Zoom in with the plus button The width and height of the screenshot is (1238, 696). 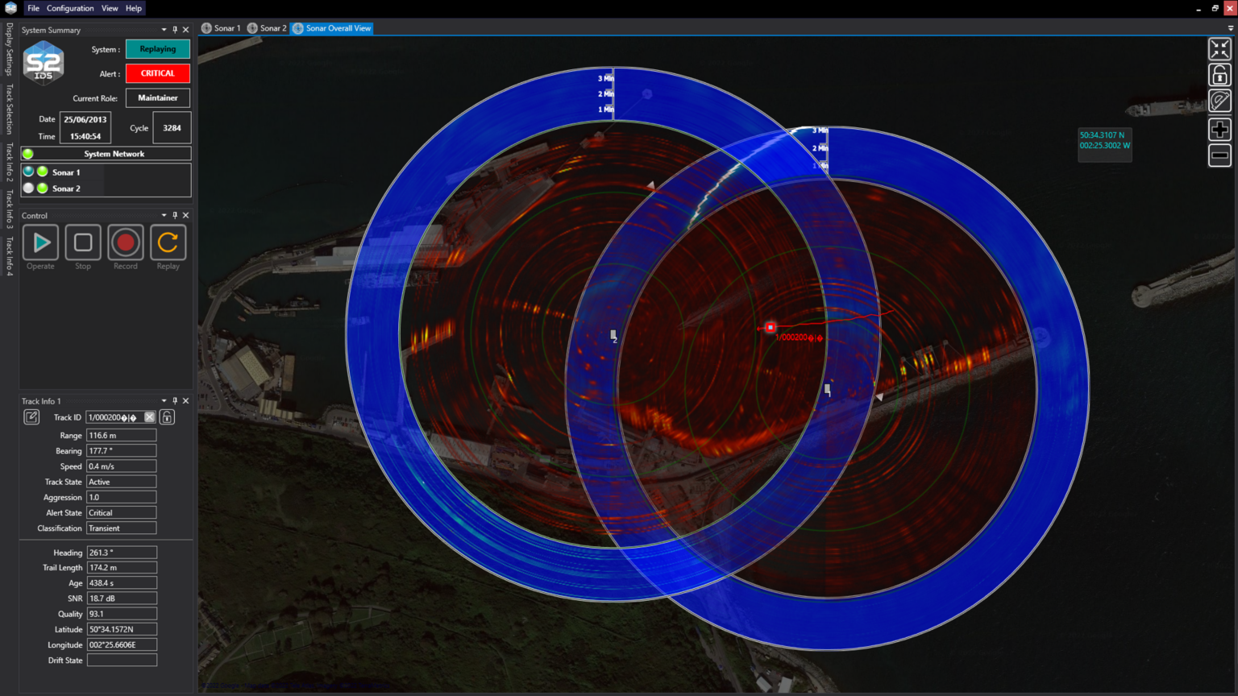click(x=1219, y=129)
